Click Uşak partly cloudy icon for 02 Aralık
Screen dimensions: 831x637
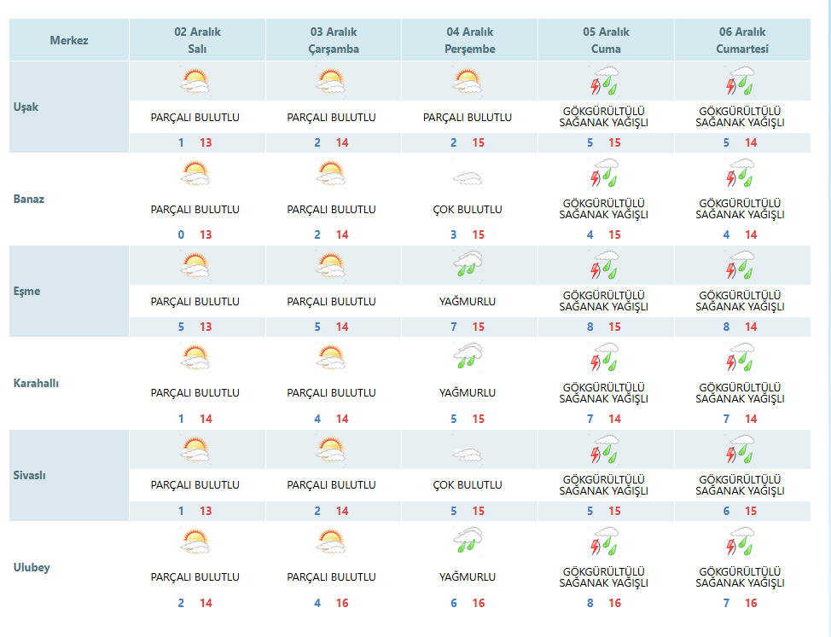tap(195, 82)
